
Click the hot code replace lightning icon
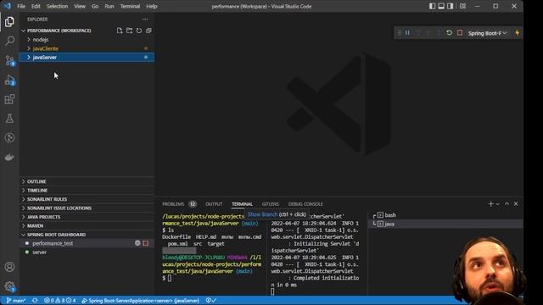pyautogui.click(x=518, y=33)
